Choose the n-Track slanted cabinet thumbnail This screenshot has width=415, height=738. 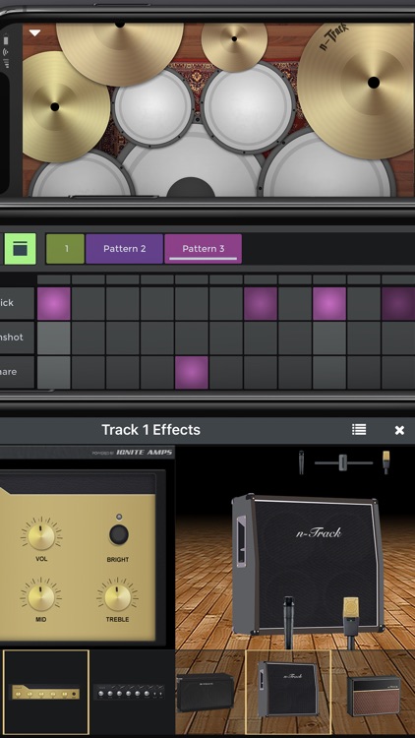288,692
